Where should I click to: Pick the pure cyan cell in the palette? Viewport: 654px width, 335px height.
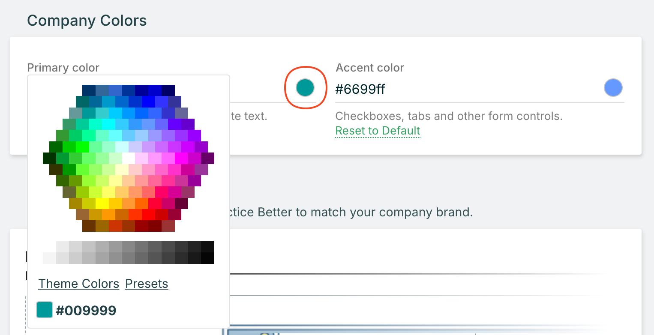[109, 124]
